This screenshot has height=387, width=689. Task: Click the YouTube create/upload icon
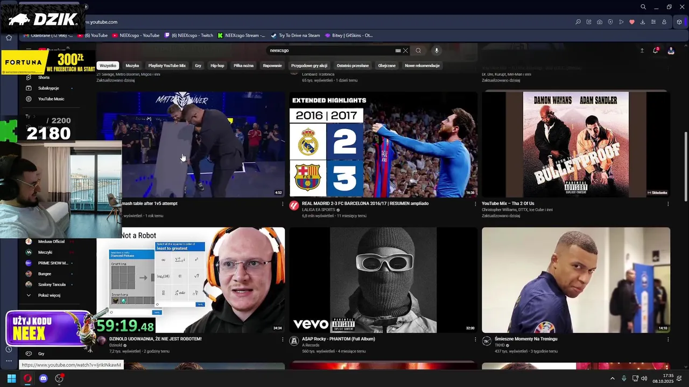(642, 51)
